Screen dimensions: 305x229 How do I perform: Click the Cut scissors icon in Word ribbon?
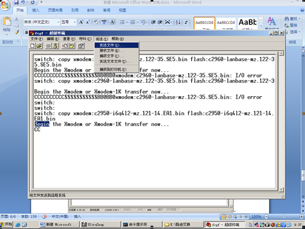(x=17, y=19)
